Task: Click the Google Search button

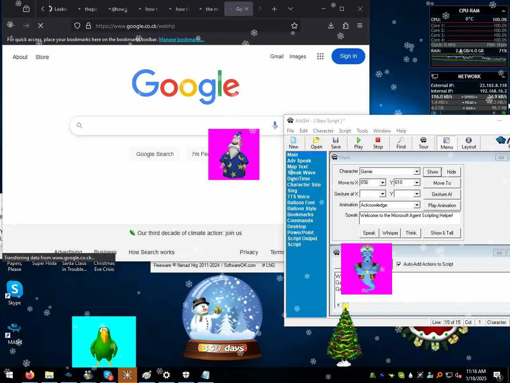Action: coord(155,154)
